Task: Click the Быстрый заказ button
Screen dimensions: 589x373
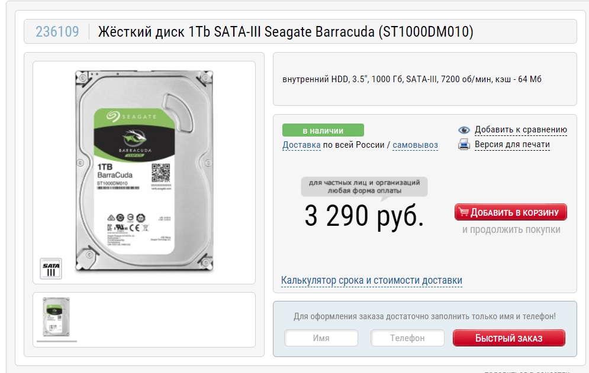Action: point(509,338)
